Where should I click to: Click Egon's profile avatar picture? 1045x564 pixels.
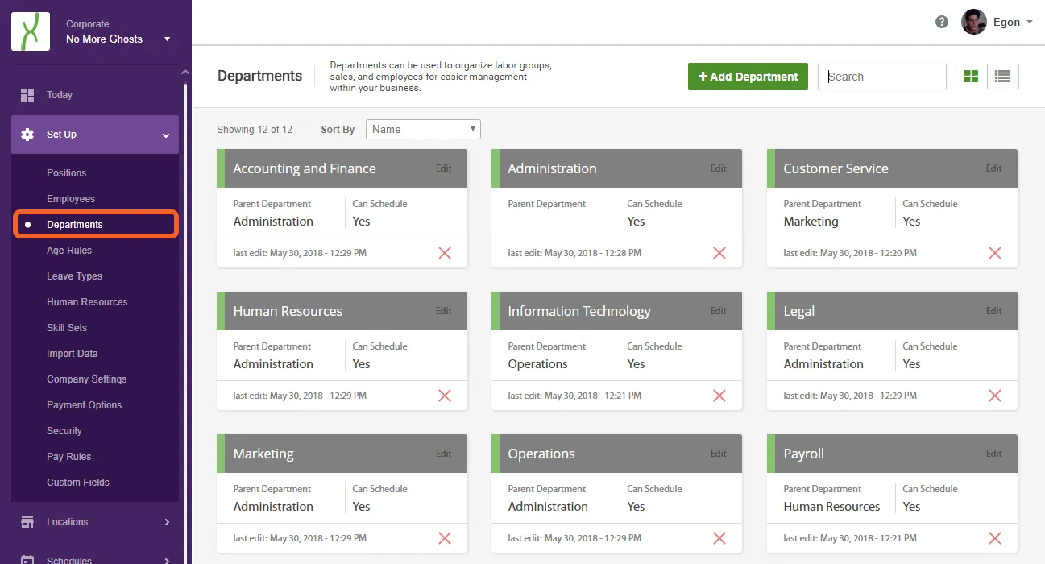coord(974,22)
